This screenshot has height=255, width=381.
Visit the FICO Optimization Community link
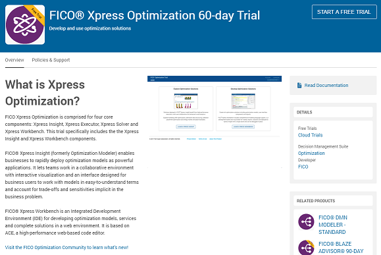click(66, 248)
